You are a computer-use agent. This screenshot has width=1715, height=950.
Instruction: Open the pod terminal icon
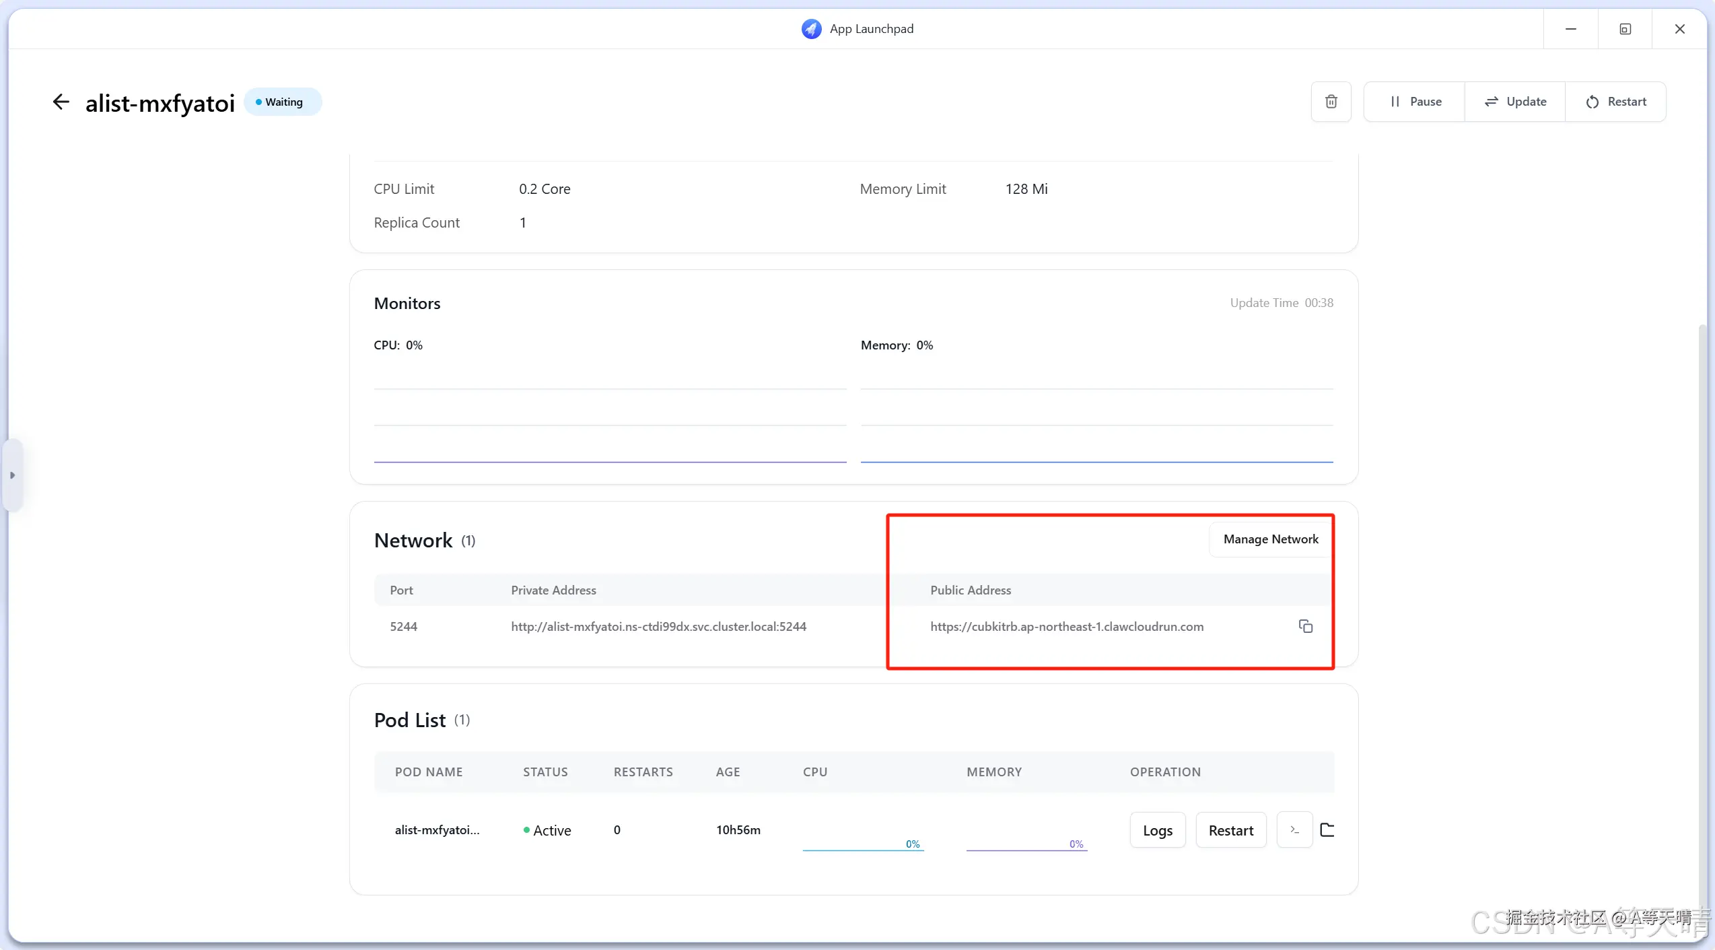pyautogui.click(x=1294, y=829)
